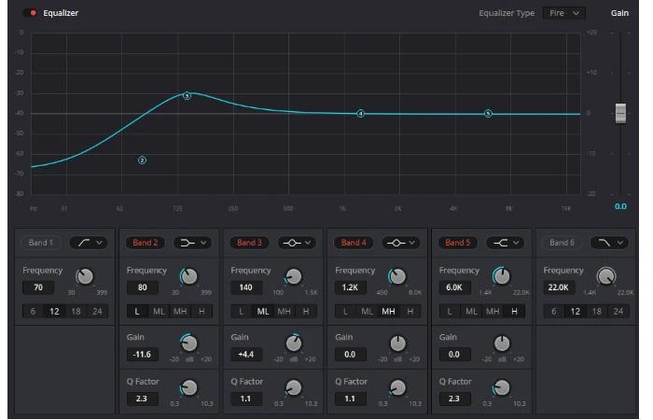Viewport: 653px width, 420px height.
Task: Open the Equalizer Type dropdown
Action: [x=563, y=13]
